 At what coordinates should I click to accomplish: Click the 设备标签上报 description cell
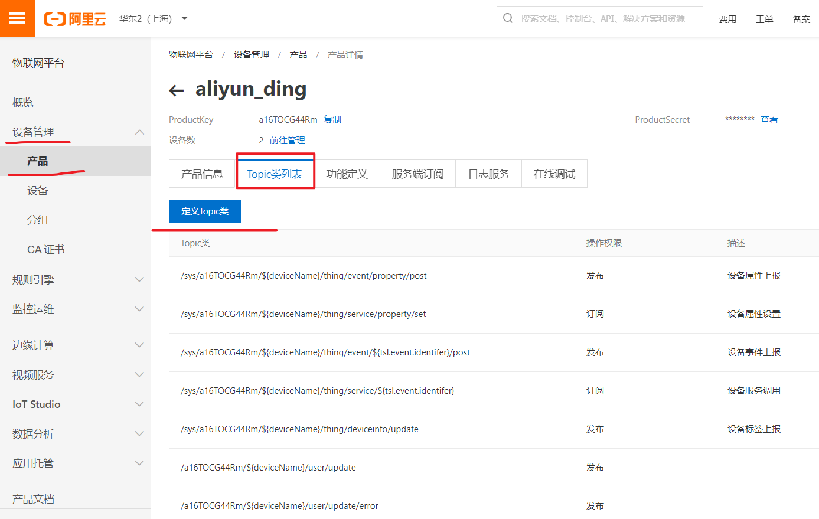tap(754, 429)
